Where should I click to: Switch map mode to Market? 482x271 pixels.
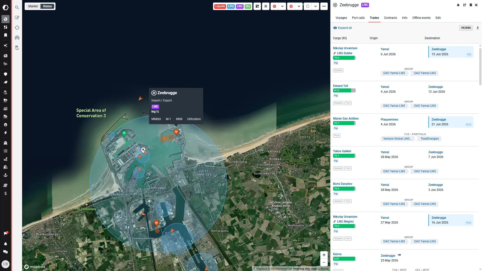pos(33,6)
